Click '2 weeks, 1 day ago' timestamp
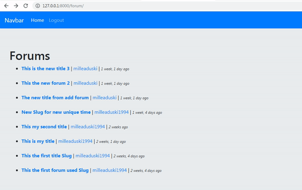Viewport: 302px width, 190px height. tap(111, 142)
